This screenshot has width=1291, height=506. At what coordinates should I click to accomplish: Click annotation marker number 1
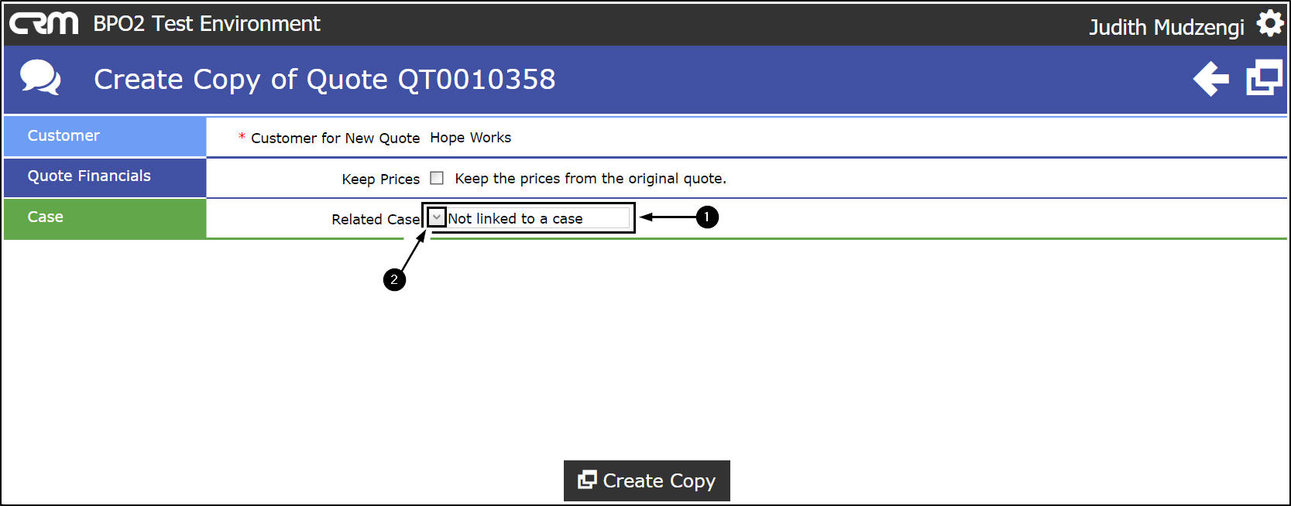706,217
